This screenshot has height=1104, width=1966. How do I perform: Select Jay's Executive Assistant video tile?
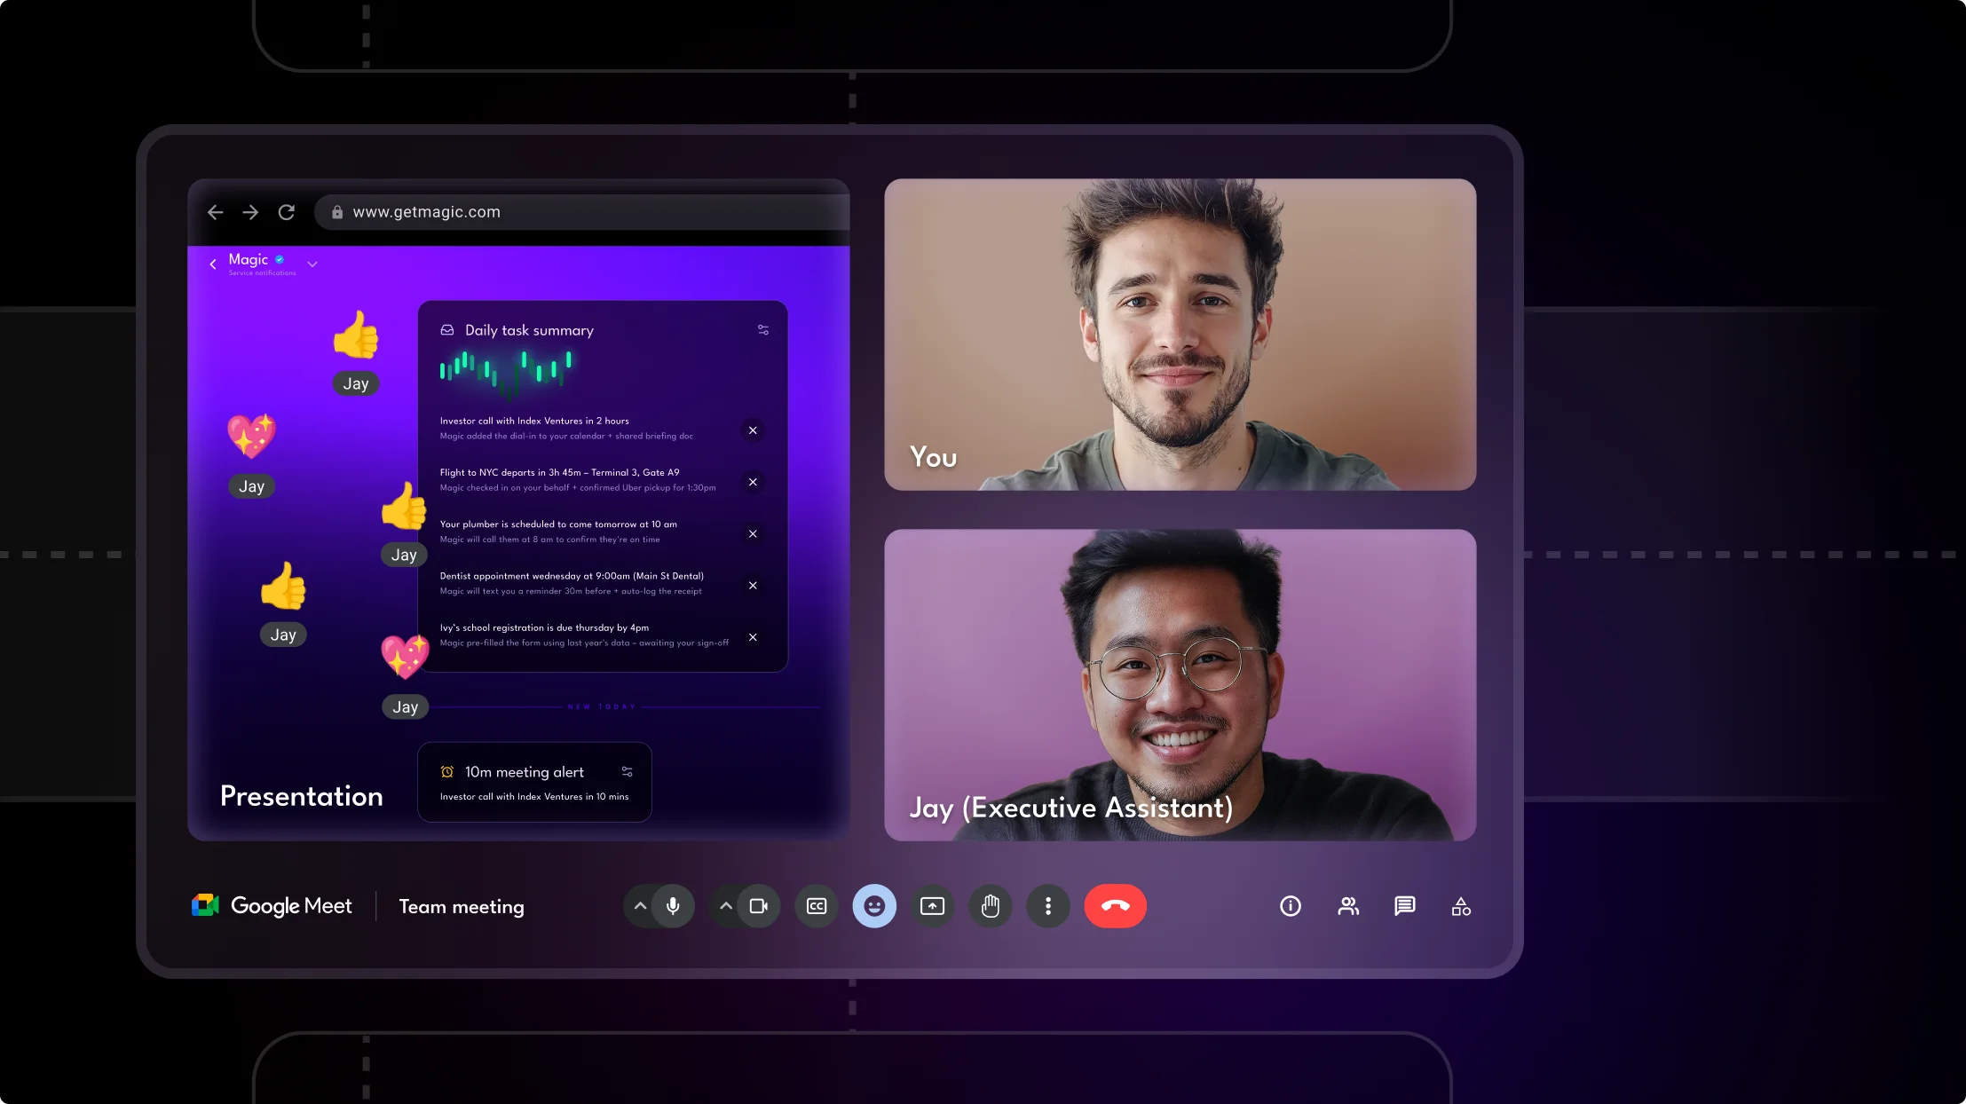click(x=1180, y=684)
